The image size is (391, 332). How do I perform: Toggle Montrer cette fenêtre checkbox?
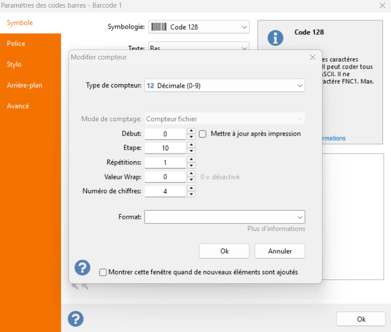103,273
